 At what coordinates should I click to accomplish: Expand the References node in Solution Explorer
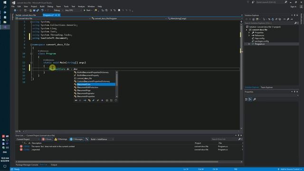click(x=249, y=36)
